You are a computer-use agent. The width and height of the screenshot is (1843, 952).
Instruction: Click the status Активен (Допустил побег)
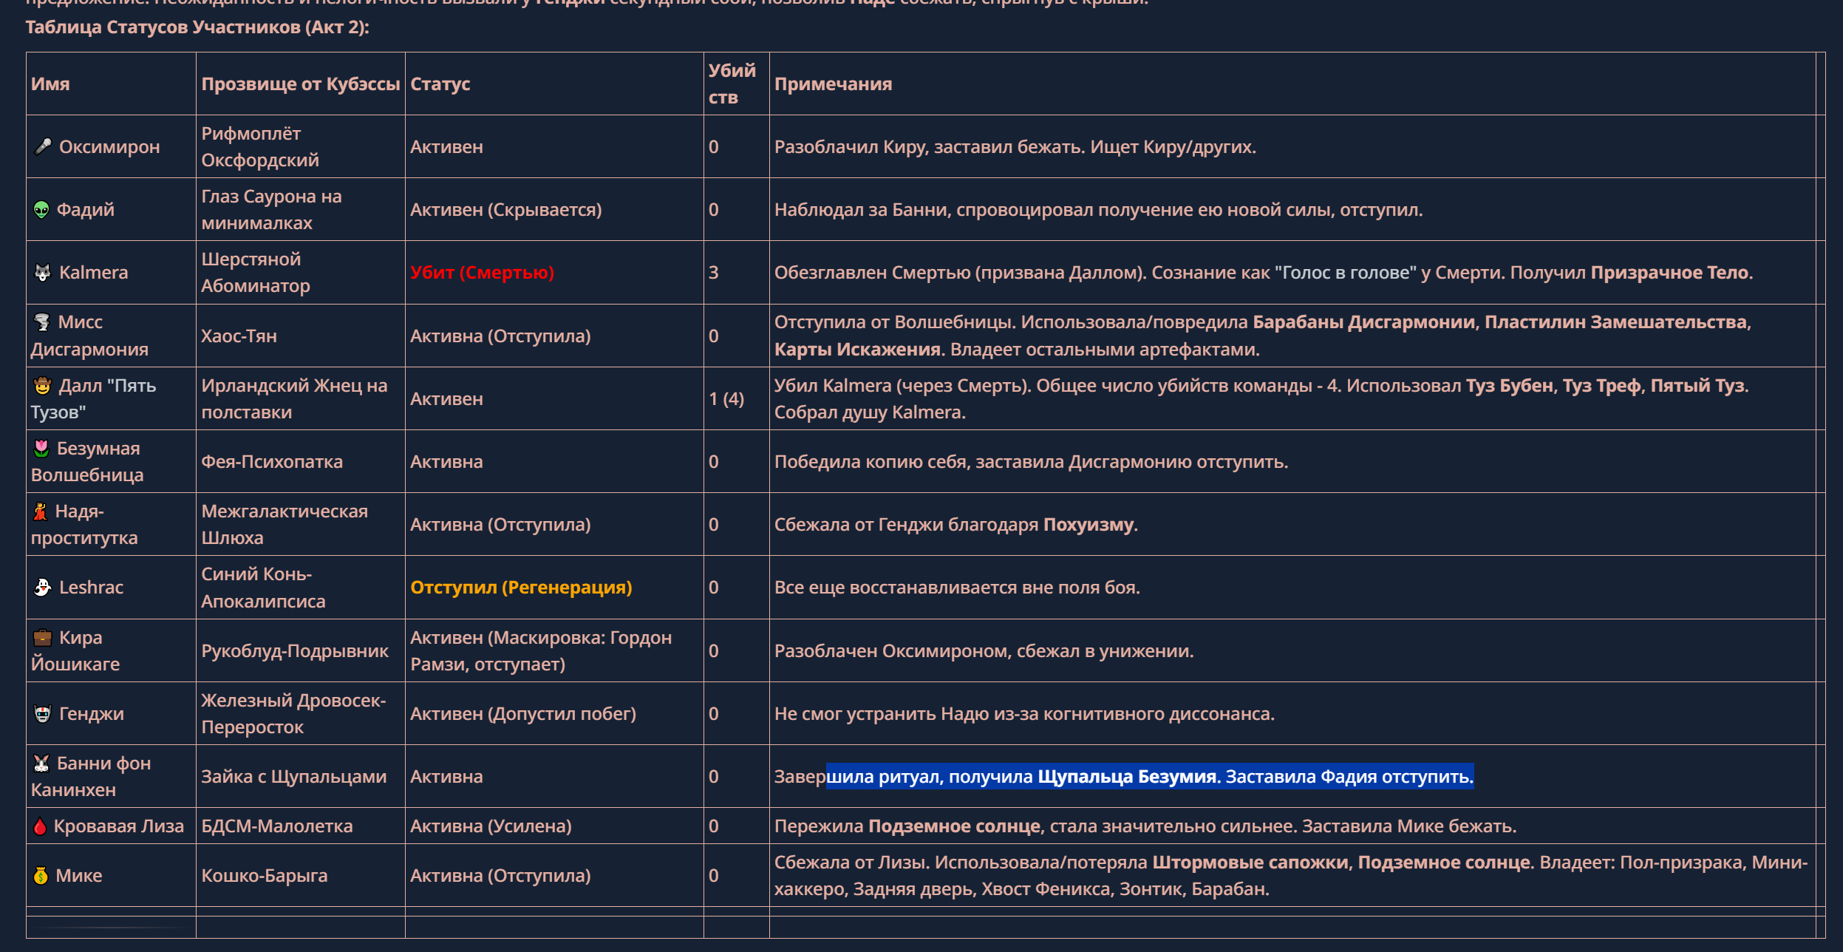coord(523,713)
